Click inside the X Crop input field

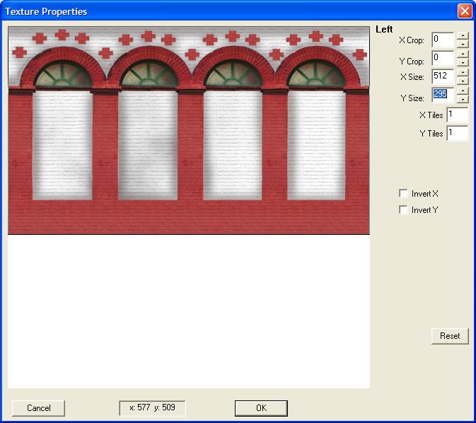(443, 40)
